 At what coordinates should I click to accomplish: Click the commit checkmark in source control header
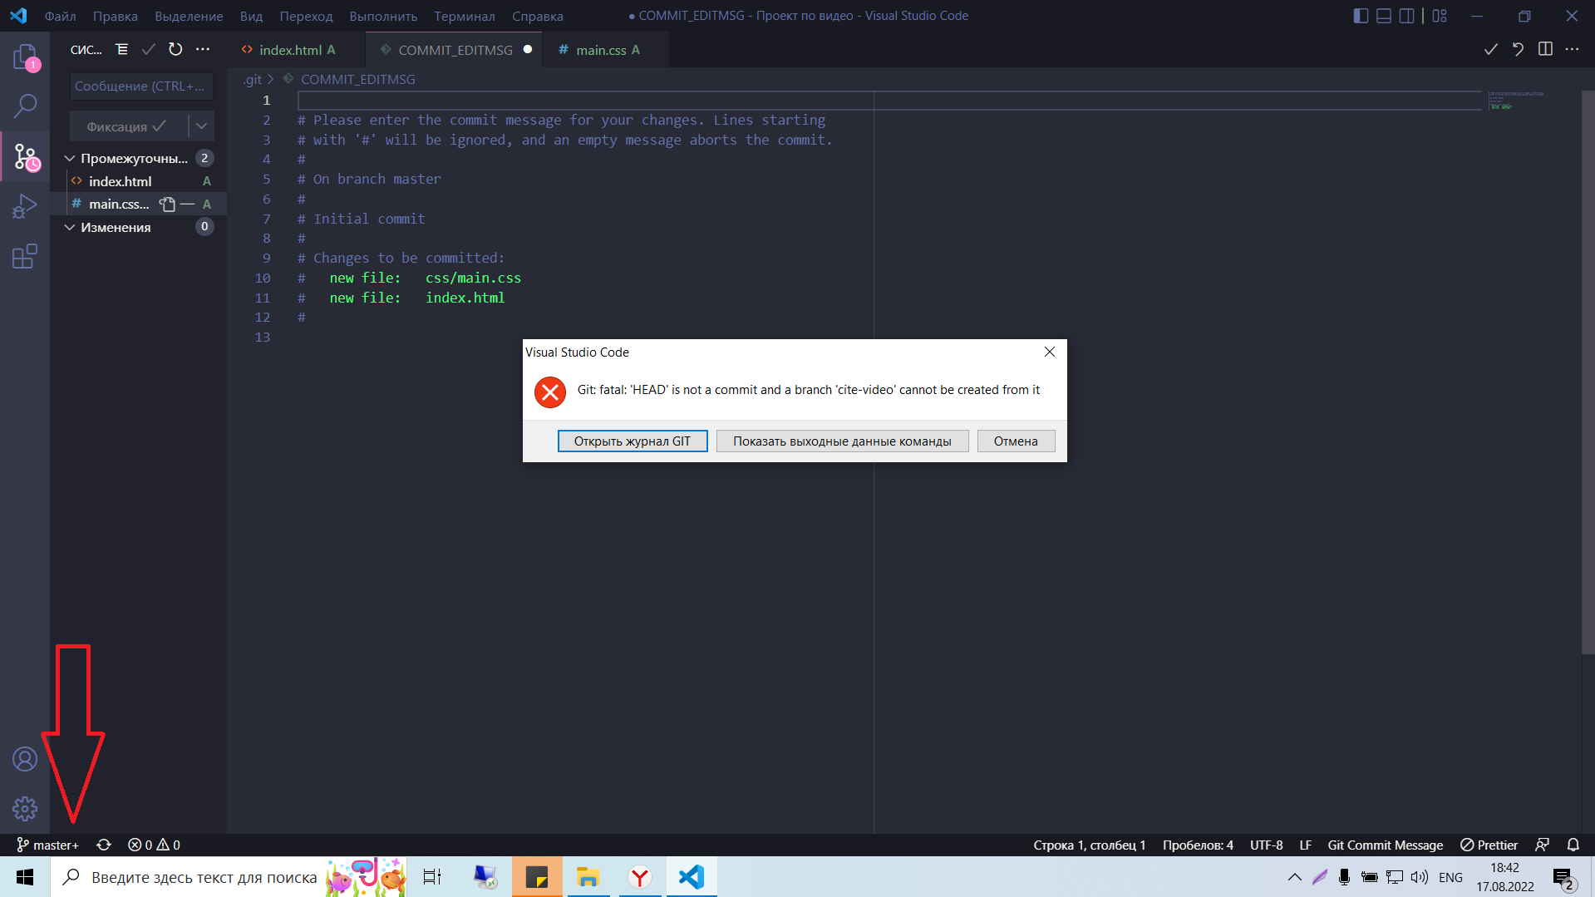(148, 50)
